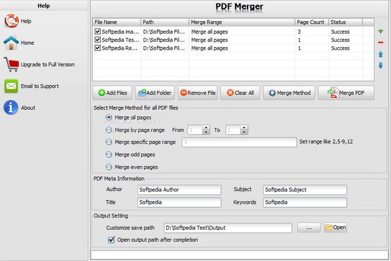The image size is (391, 261).
Task: Click the Keywords text field
Action: (x=305, y=203)
